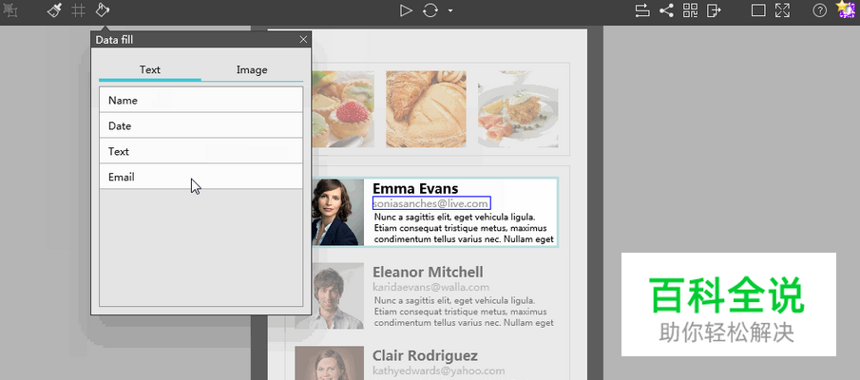Choose the Date data fill option
Image resolution: width=860 pixels, height=380 pixels.
coord(201,125)
